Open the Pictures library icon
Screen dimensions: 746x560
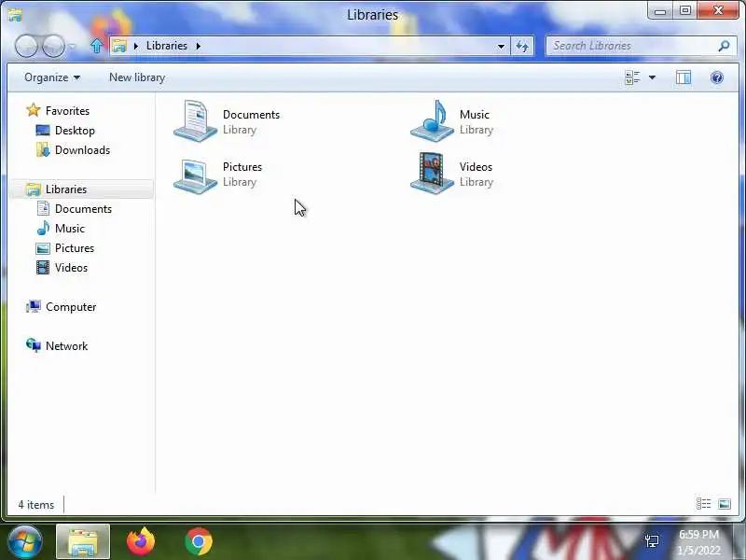pyautogui.click(x=196, y=175)
